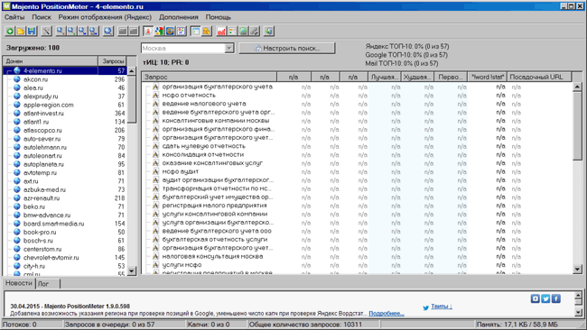This screenshot has height=330, width=587.
Task: Open the Твиты link
Action: click(x=442, y=307)
